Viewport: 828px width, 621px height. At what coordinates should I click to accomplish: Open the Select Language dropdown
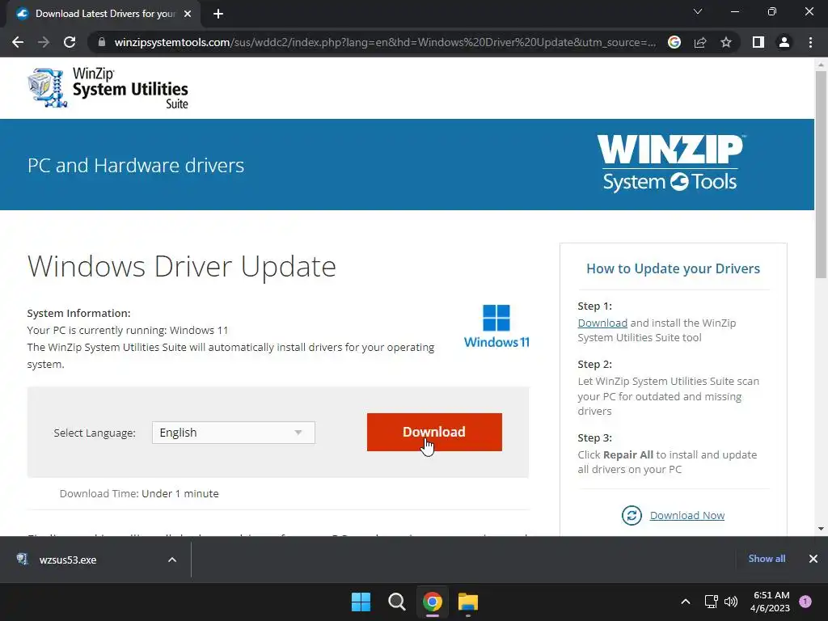234,433
